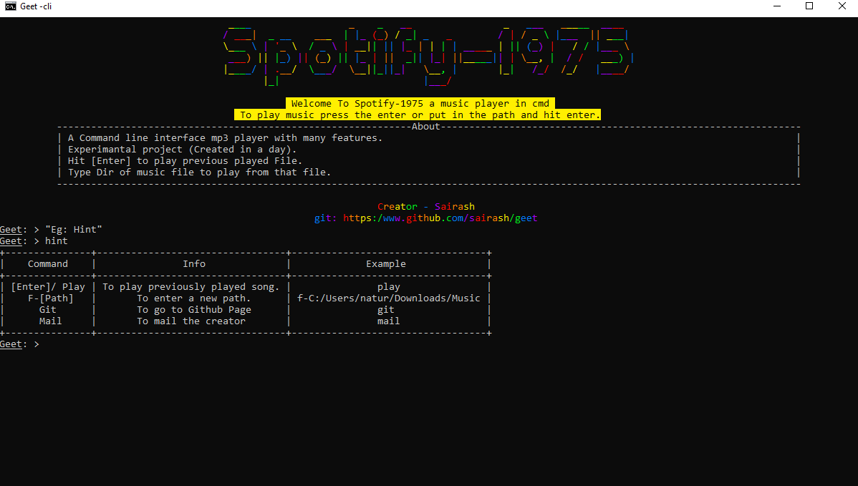The image size is (858, 486).
Task: Close the Geet -cli window
Action: (x=842, y=6)
